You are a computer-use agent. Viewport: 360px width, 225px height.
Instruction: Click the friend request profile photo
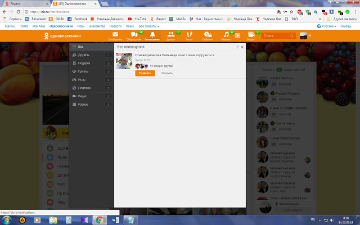pyautogui.click(x=124, y=61)
